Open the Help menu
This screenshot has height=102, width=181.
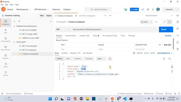17,5
